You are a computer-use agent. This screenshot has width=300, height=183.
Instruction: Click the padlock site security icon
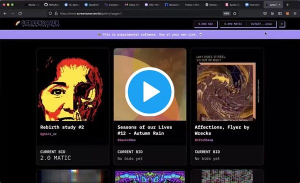(x=56, y=13)
